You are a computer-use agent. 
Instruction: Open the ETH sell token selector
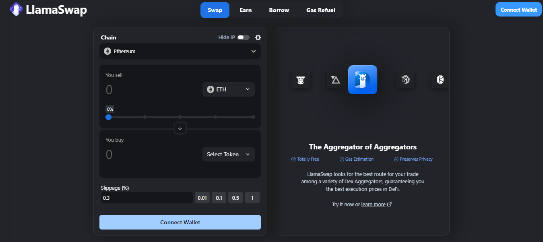(x=229, y=89)
